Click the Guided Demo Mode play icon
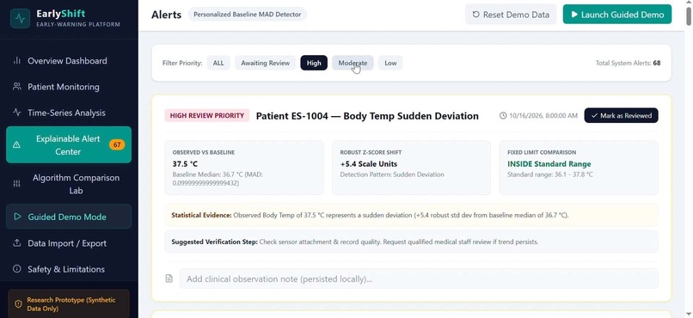Image resolution: width=693 pixels, height=318 pixels. pyautogui.click(x=17, y=217)
